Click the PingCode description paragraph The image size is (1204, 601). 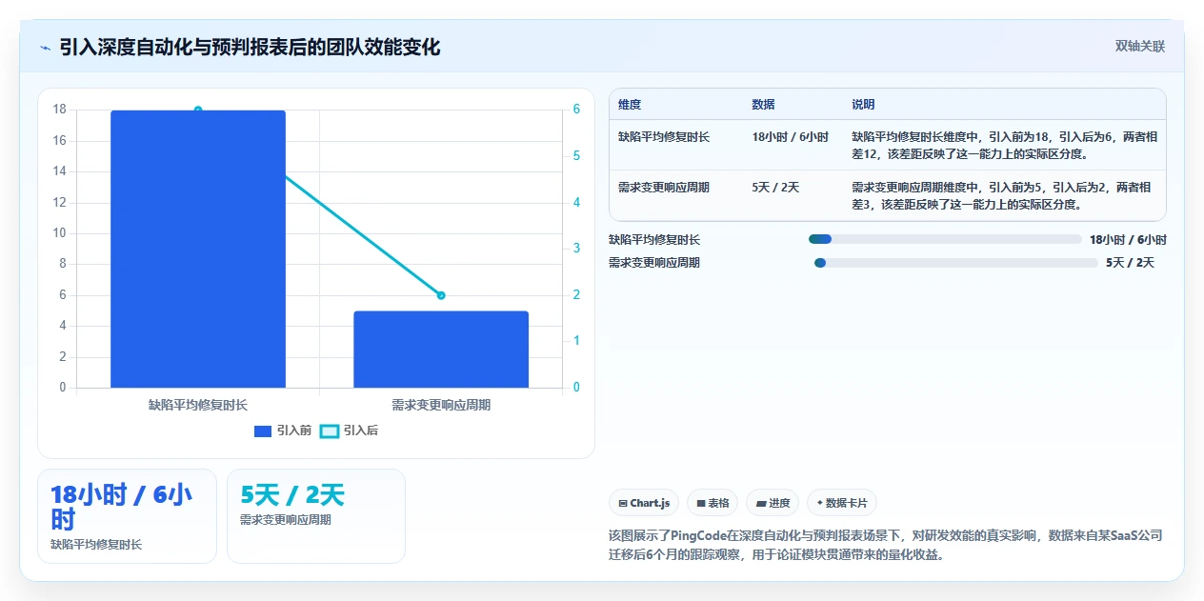pyautogui.click(x=885, y=545)
